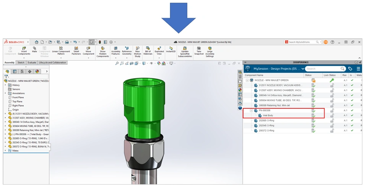Open the File Explorer folder task pane icon
Screen dimensions: 367x188
click(240, 81)
